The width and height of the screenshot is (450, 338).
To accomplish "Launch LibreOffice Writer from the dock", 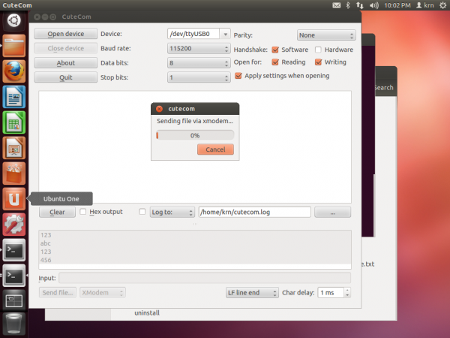I will tap(14, 97).
